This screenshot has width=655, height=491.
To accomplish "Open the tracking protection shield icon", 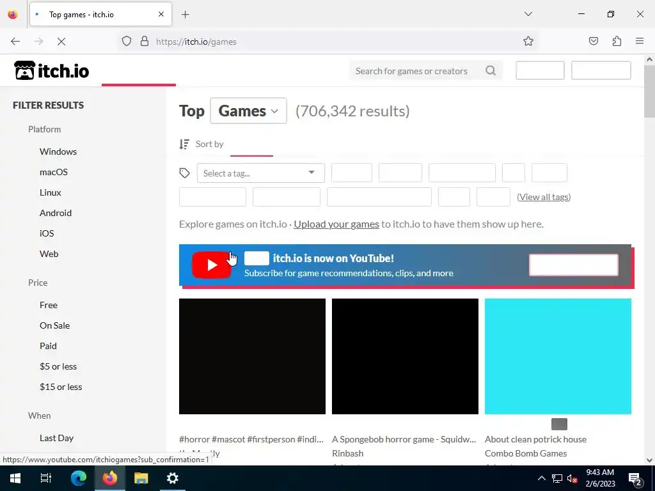I will tap(127, 42).
